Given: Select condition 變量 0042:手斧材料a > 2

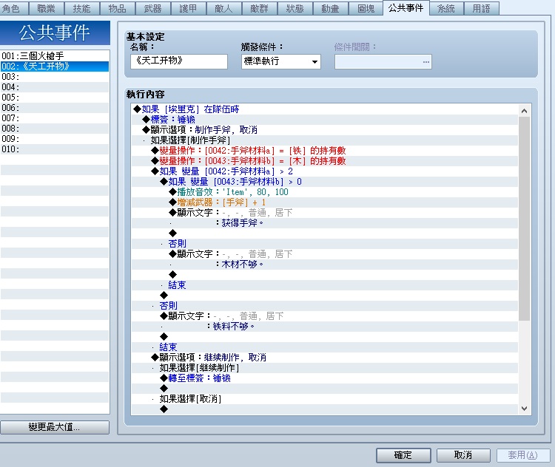Looking at the screenshot, I should (325, 171).
